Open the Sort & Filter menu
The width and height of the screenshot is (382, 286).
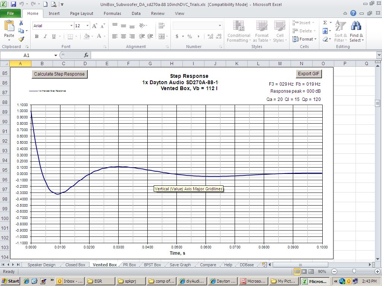click(340, 32)
